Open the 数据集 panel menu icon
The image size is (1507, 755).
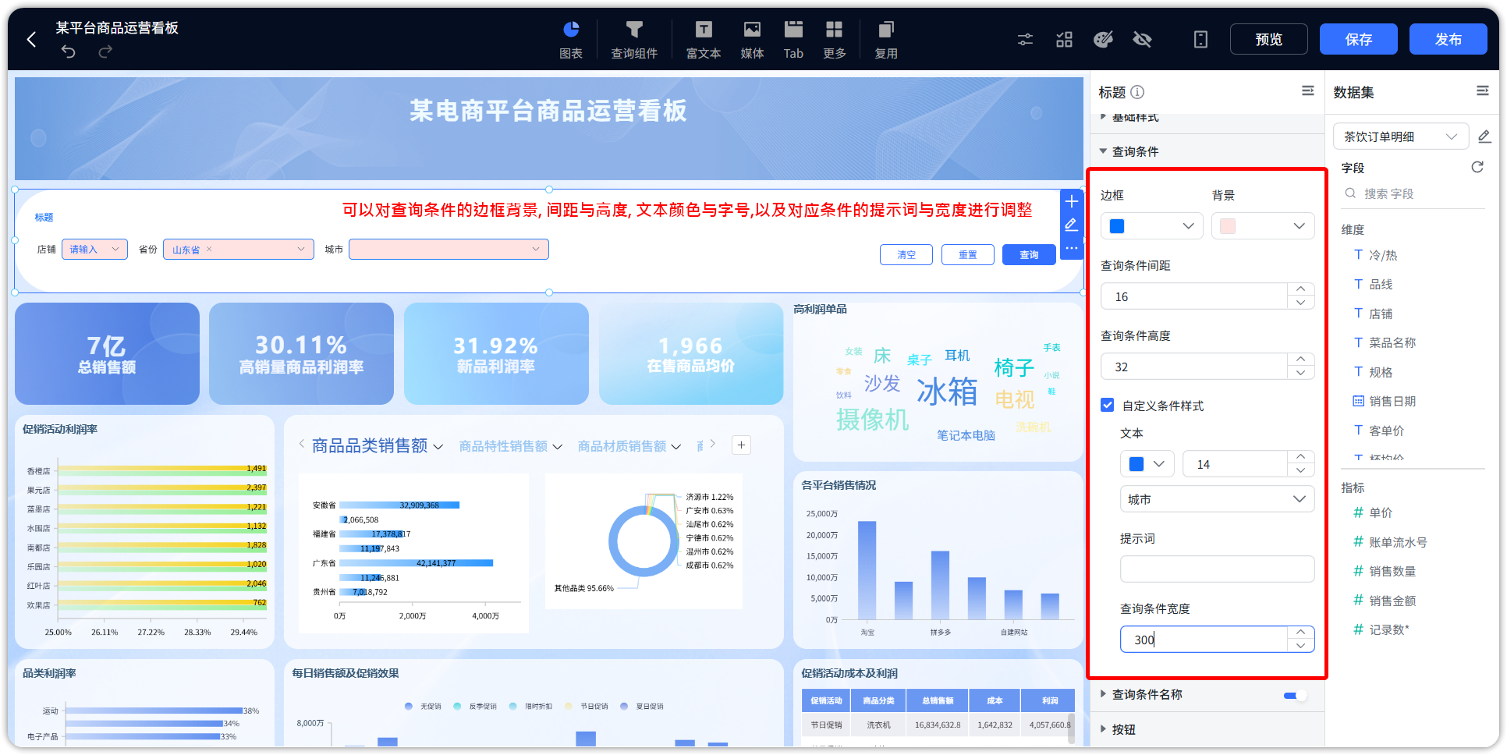tap(1483, 91)
